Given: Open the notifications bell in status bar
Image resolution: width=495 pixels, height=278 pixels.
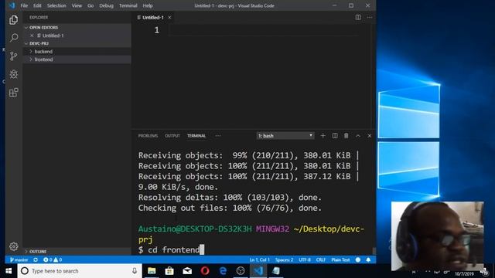Looking at the screenshot, I should [x=368, y=259].
